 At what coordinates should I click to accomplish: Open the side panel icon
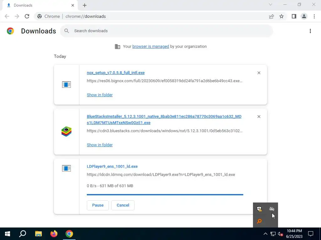294,16
